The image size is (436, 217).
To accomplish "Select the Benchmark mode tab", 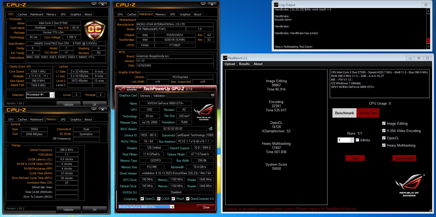I will tap(344, 113).
